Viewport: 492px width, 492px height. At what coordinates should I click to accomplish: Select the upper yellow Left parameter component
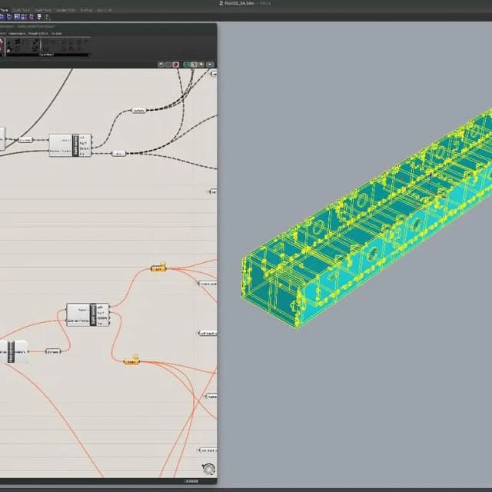158,268
